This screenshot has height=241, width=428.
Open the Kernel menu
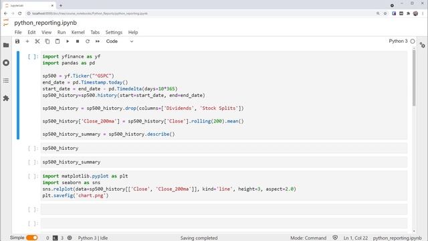78,32
